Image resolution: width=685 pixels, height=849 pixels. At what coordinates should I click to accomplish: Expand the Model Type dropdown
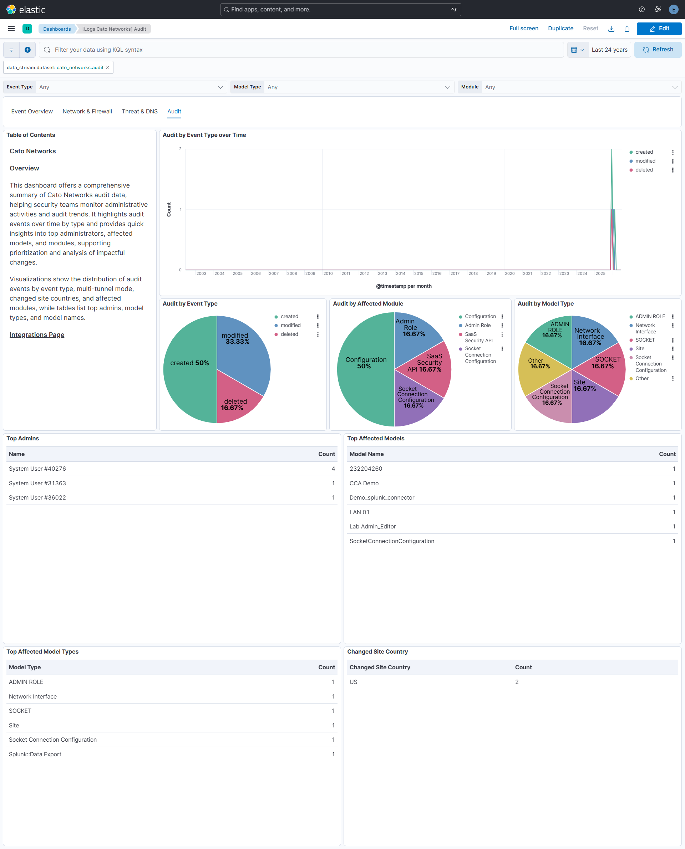click(359, 87)
